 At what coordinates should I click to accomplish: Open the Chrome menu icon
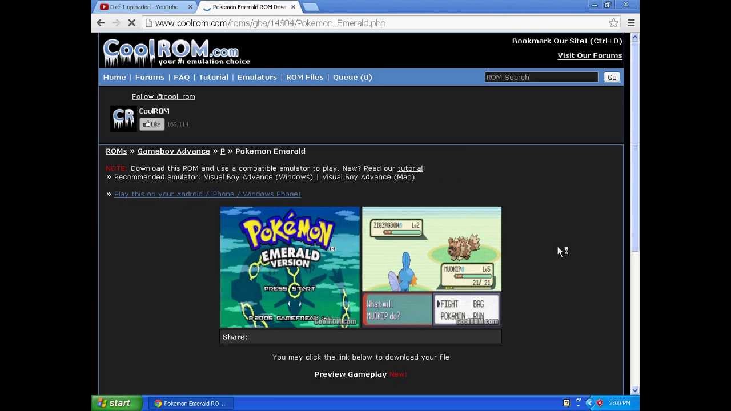click(631, 23)
